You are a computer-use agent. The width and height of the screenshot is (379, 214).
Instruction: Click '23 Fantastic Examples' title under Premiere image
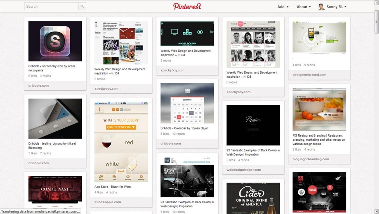(x=253, y=152)
